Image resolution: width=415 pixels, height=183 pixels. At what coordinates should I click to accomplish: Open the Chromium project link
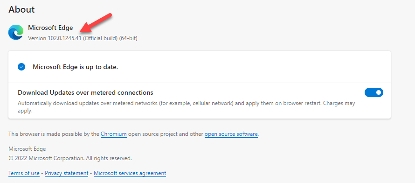coord(114,134)
